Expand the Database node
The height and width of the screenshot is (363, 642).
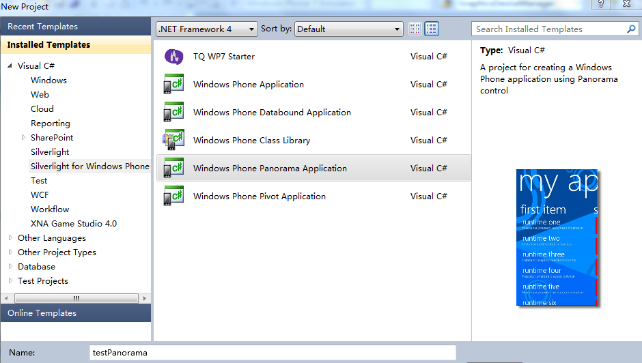point(10,266)
